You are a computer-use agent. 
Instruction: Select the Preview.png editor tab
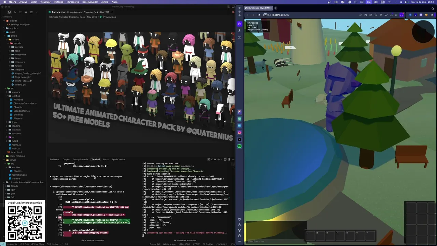81,12
